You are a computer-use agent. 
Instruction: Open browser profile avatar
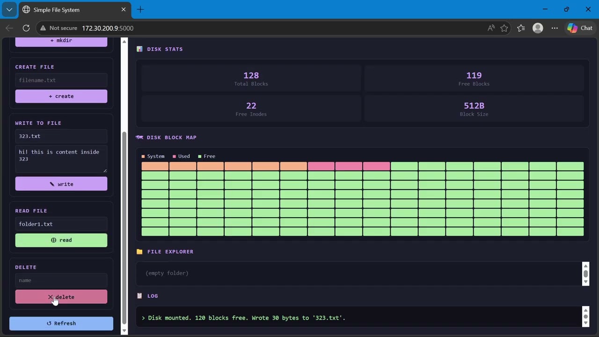pos(538,28)
